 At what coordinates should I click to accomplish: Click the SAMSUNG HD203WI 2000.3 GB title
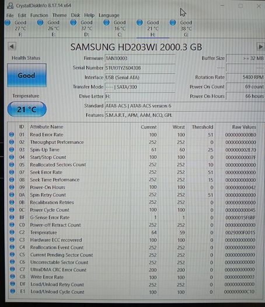136,47
